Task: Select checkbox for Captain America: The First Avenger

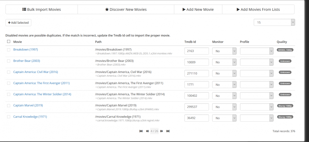Action: (9, 83)
